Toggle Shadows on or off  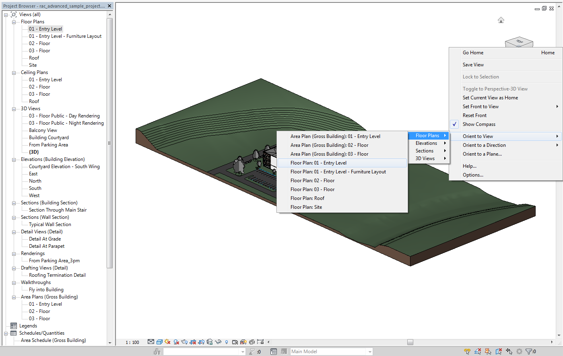click(x=176, y=342)
